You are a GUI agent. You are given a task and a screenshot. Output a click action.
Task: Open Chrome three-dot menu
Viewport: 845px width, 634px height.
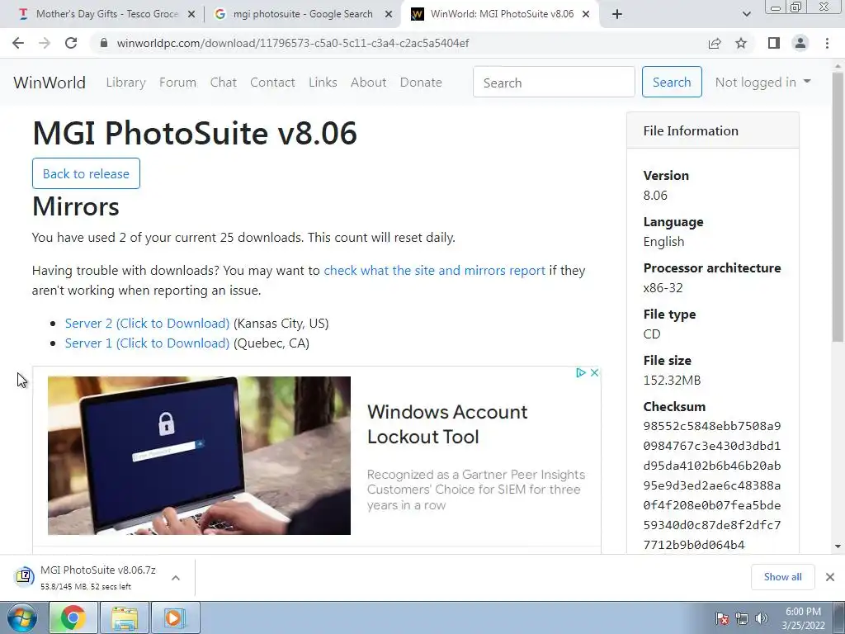coord(827,43)
